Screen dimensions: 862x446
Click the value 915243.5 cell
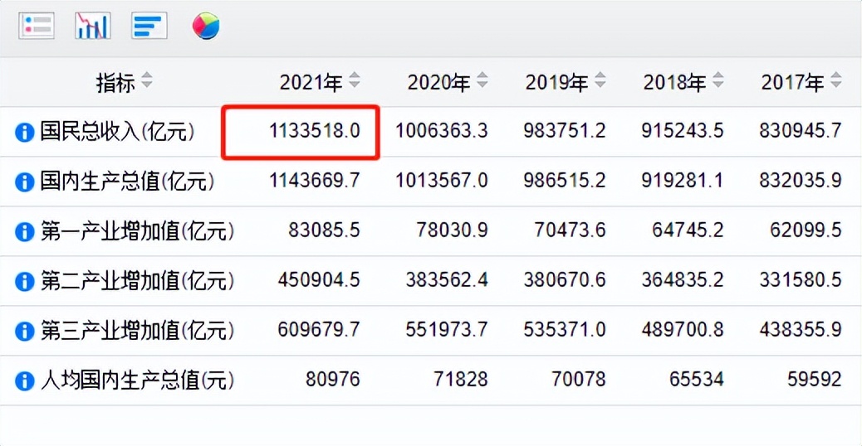(683, 131)
